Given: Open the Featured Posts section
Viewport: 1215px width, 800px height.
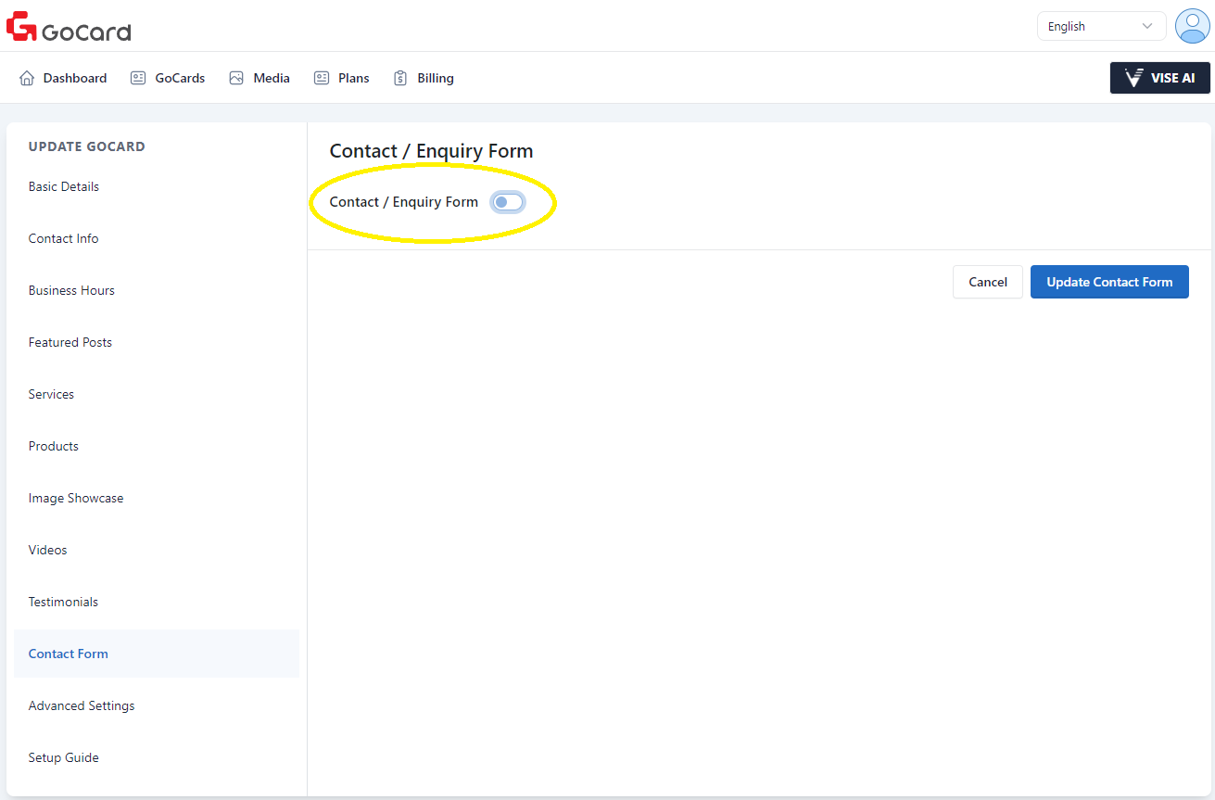Looking at the screenshot, I should coord(70,342).
